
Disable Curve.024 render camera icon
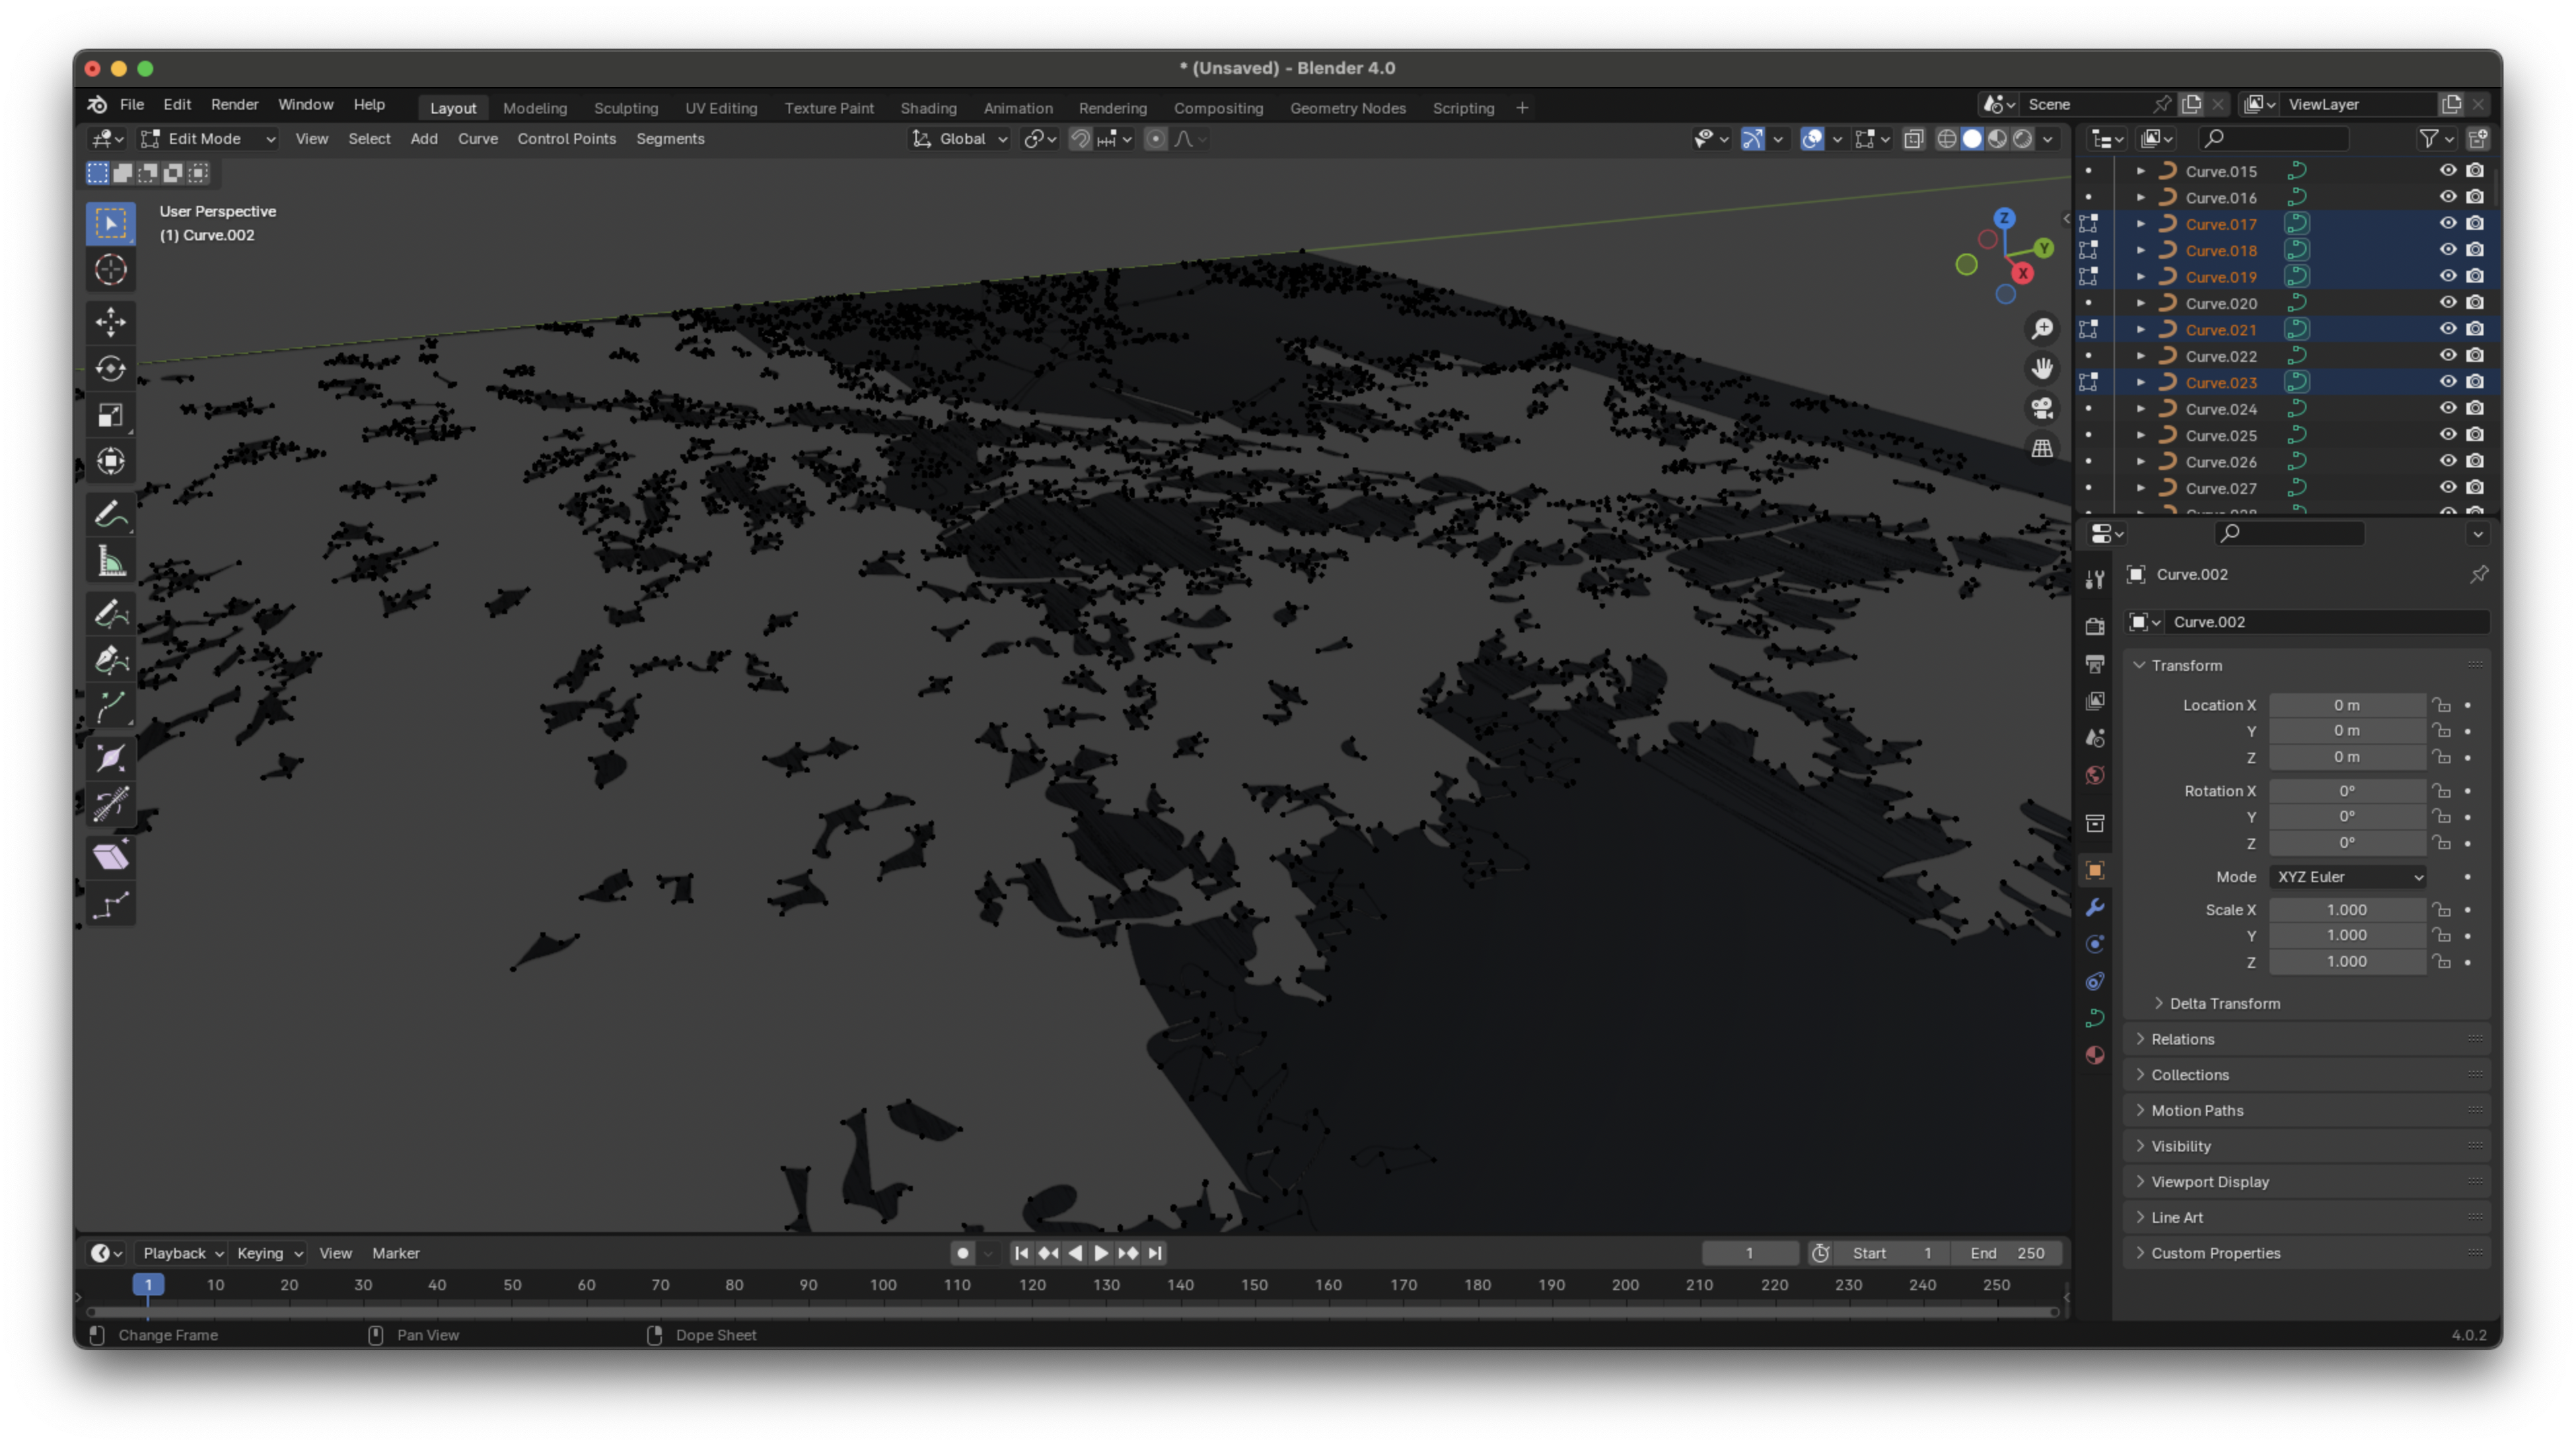click(x=2475, y=409)
